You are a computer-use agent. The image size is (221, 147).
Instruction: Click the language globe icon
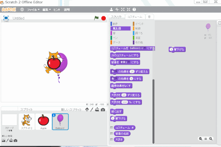(x=22, y=10)
